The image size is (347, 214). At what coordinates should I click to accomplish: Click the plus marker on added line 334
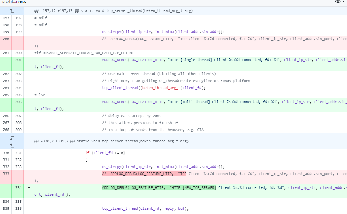[29, 187]
